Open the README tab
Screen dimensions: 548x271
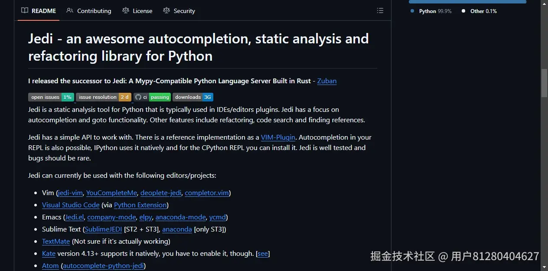tap(39, 11)
